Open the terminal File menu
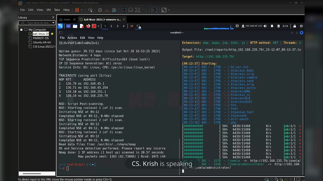Screen dimensions: 323x181 point(62,38)
